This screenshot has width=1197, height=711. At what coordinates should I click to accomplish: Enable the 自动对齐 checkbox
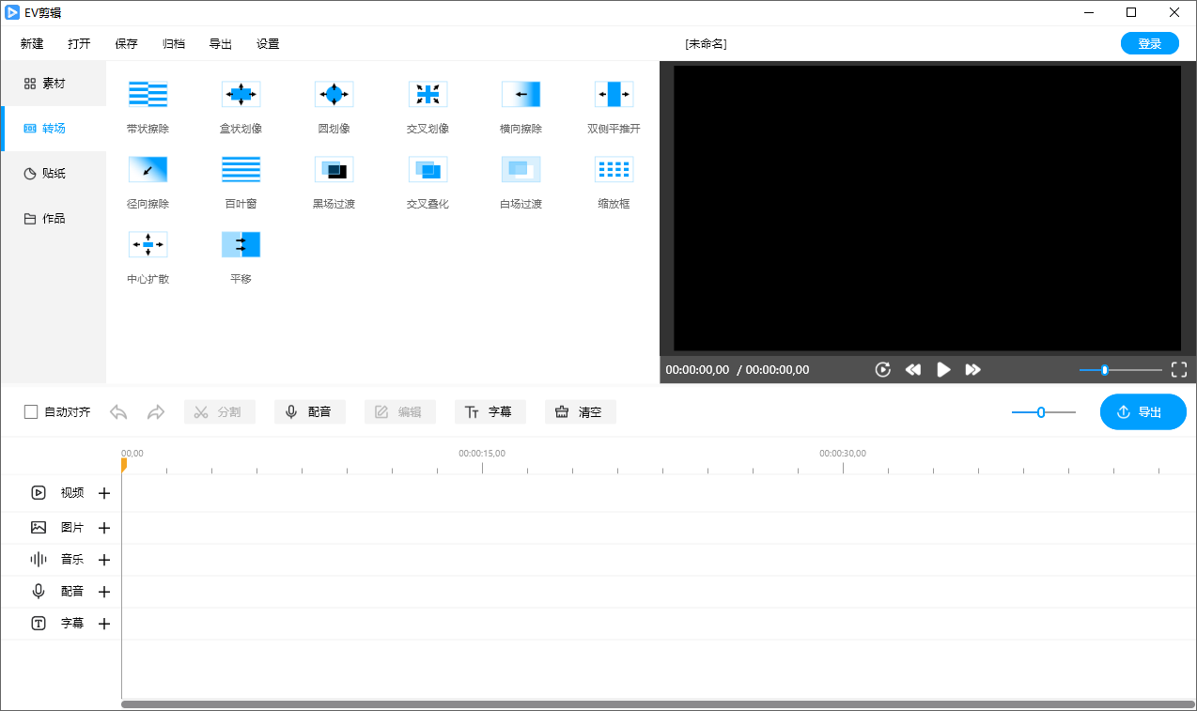[31, 411]
